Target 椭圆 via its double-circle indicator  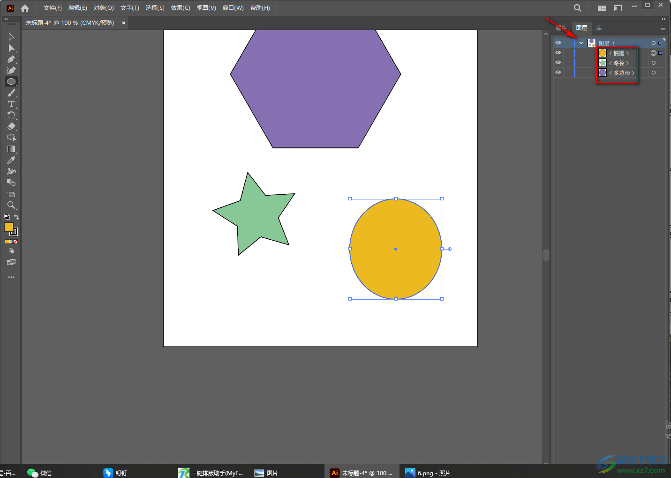coord(654,53)
